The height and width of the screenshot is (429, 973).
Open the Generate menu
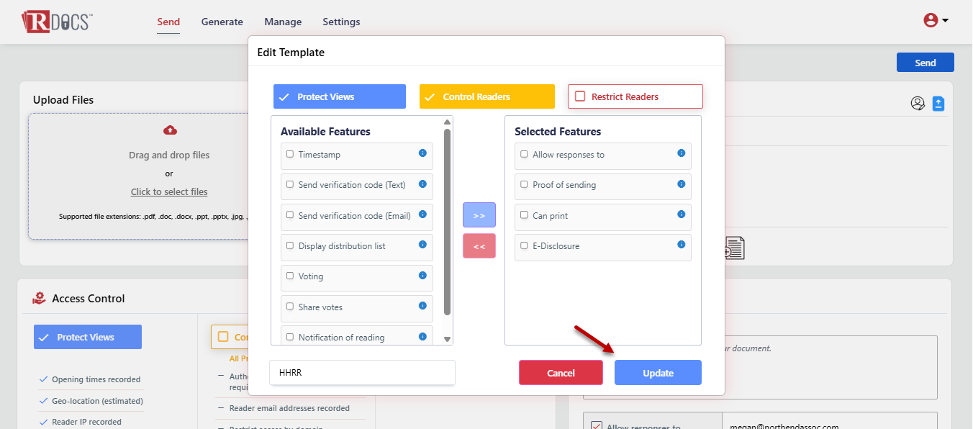tap(222, 22)
